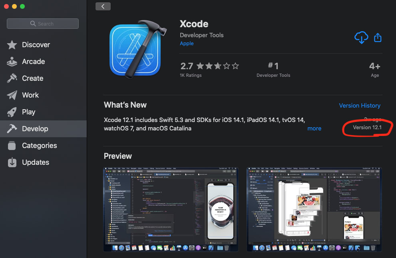Open Version History
This screenshot has height=258, width=396.
point(360,105)
